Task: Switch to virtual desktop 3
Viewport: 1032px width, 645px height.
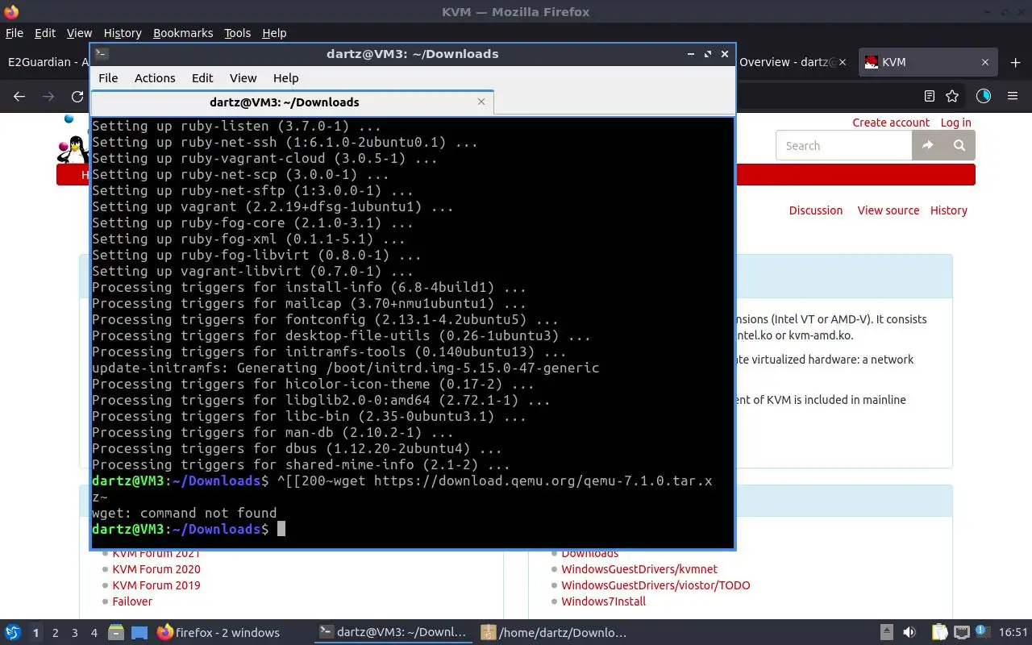Action: click(75, 633)
